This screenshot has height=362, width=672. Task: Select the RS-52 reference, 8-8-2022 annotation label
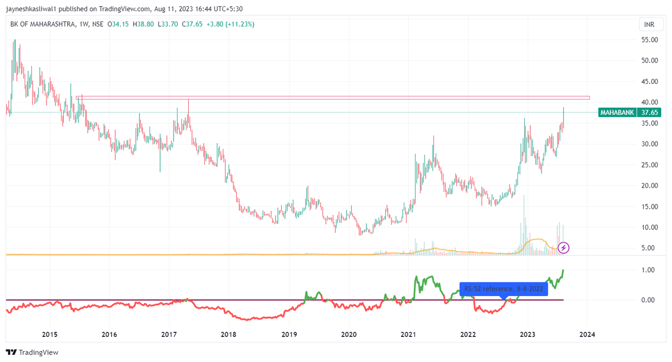click(503, 289)
